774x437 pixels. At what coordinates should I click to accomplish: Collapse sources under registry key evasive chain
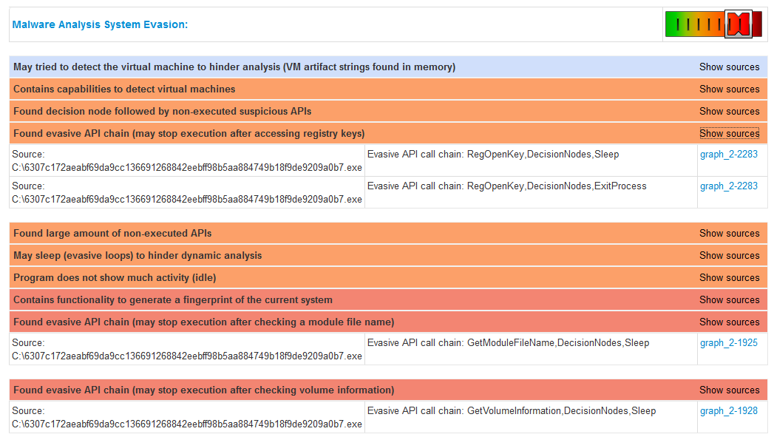729,133
